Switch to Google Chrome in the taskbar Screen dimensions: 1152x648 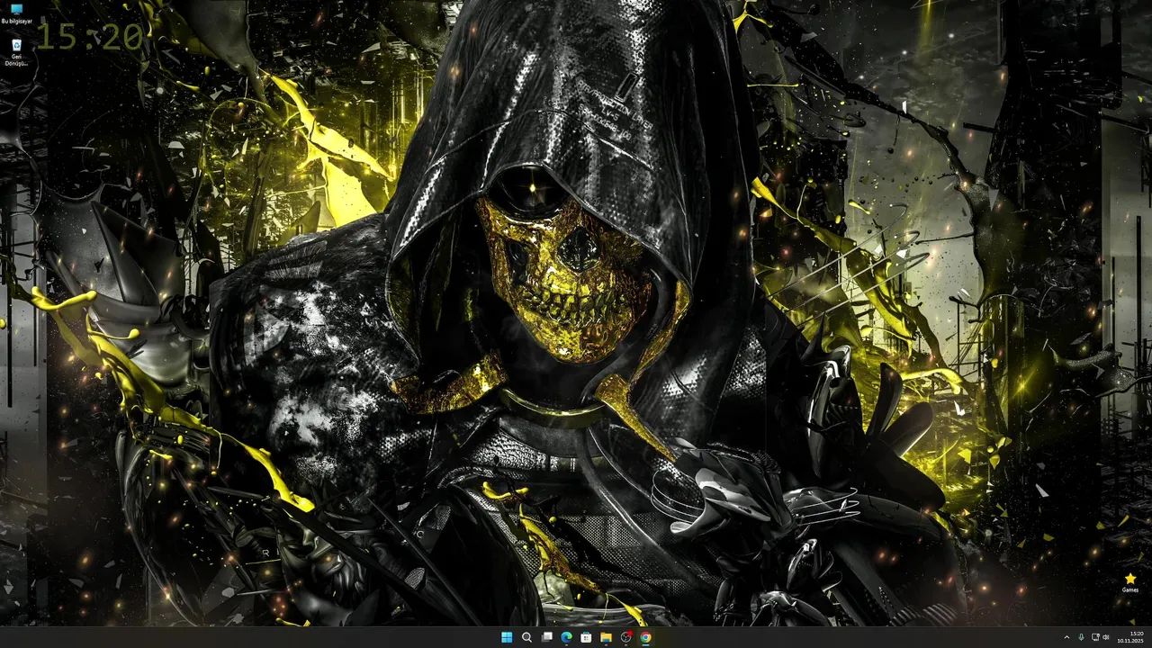(x=645, y=637)
